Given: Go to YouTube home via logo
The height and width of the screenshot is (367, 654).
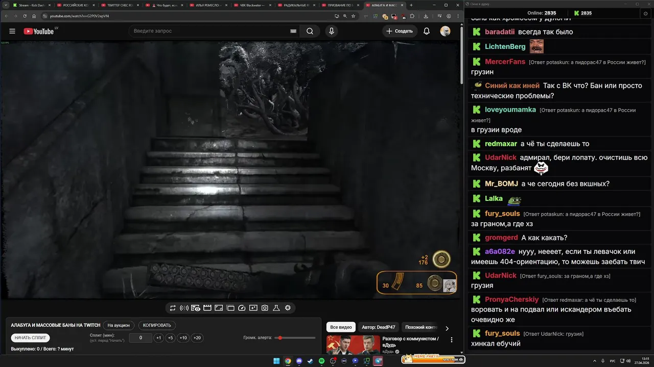Looking at the screenshot, I should (38, 31).
